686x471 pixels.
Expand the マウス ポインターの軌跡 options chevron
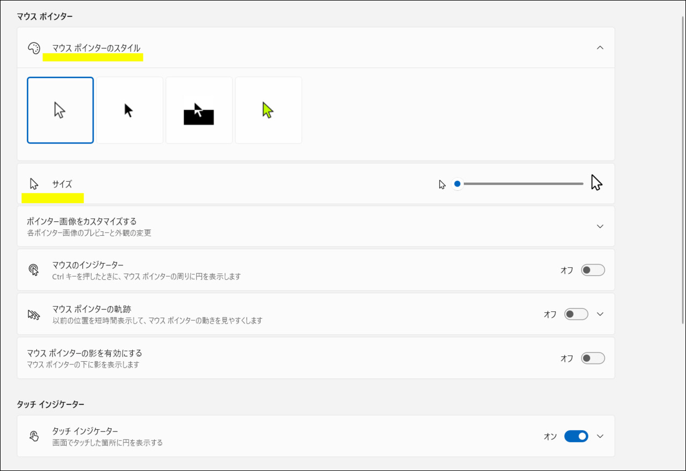600,314
